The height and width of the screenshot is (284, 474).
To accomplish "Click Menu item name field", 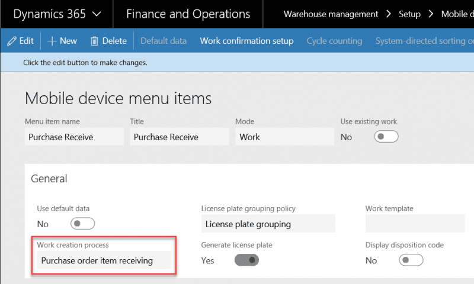I will pos(75,137).
